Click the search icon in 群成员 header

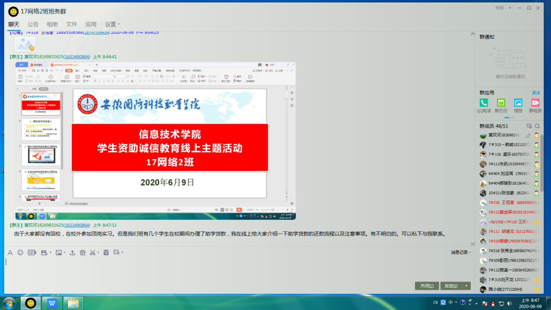click(537, 126)
